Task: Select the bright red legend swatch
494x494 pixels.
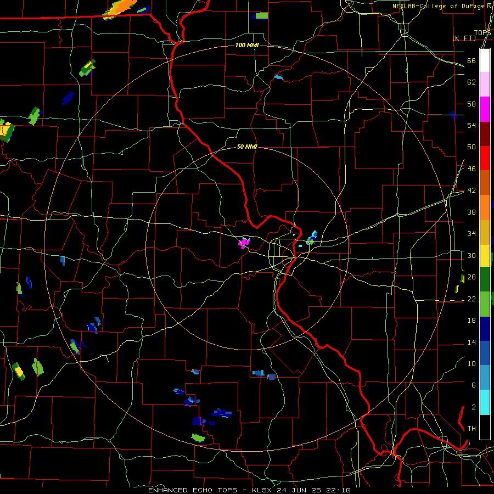Action: (485, 158)
